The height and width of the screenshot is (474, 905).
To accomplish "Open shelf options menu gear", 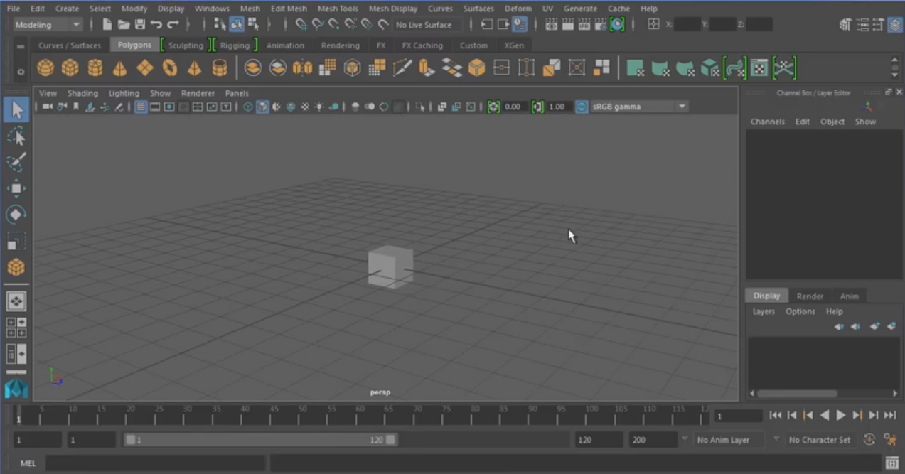I will click(x=21, y=71).
